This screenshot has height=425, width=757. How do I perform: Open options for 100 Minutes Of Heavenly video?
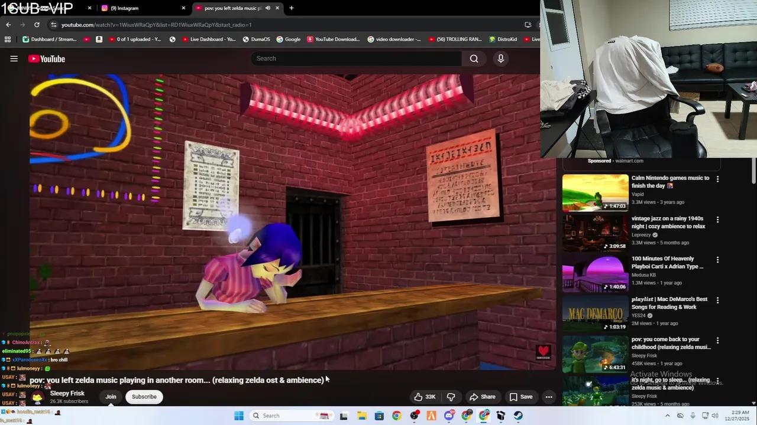717,260
